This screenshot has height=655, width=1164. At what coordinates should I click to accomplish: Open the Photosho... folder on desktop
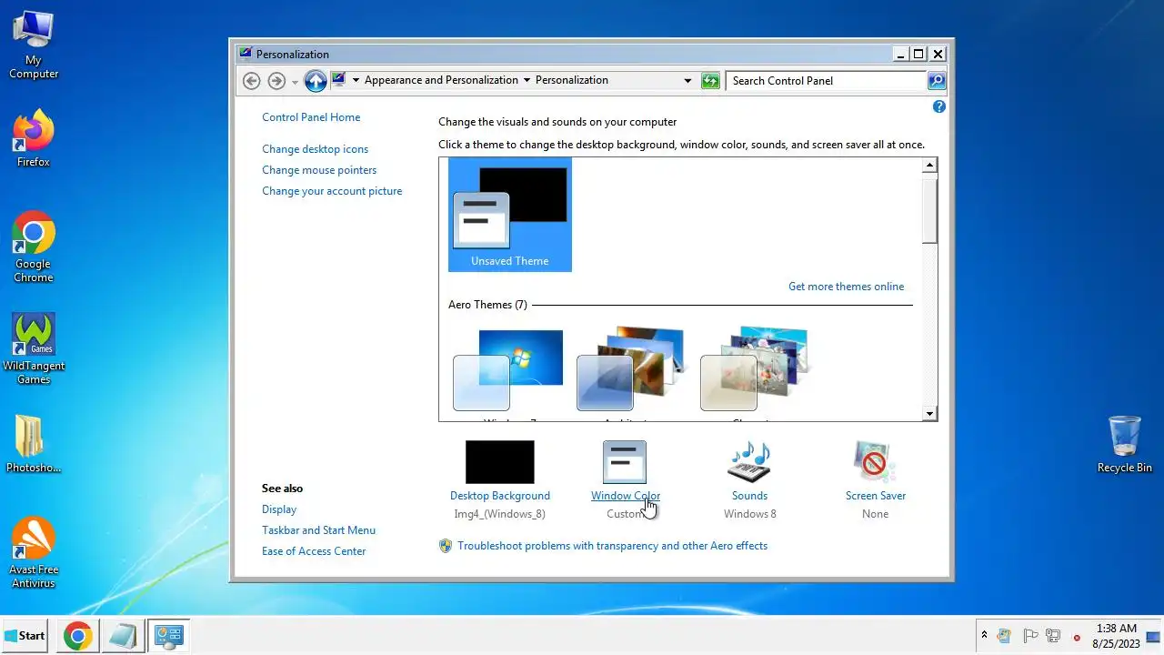click(x=34, y=445)
